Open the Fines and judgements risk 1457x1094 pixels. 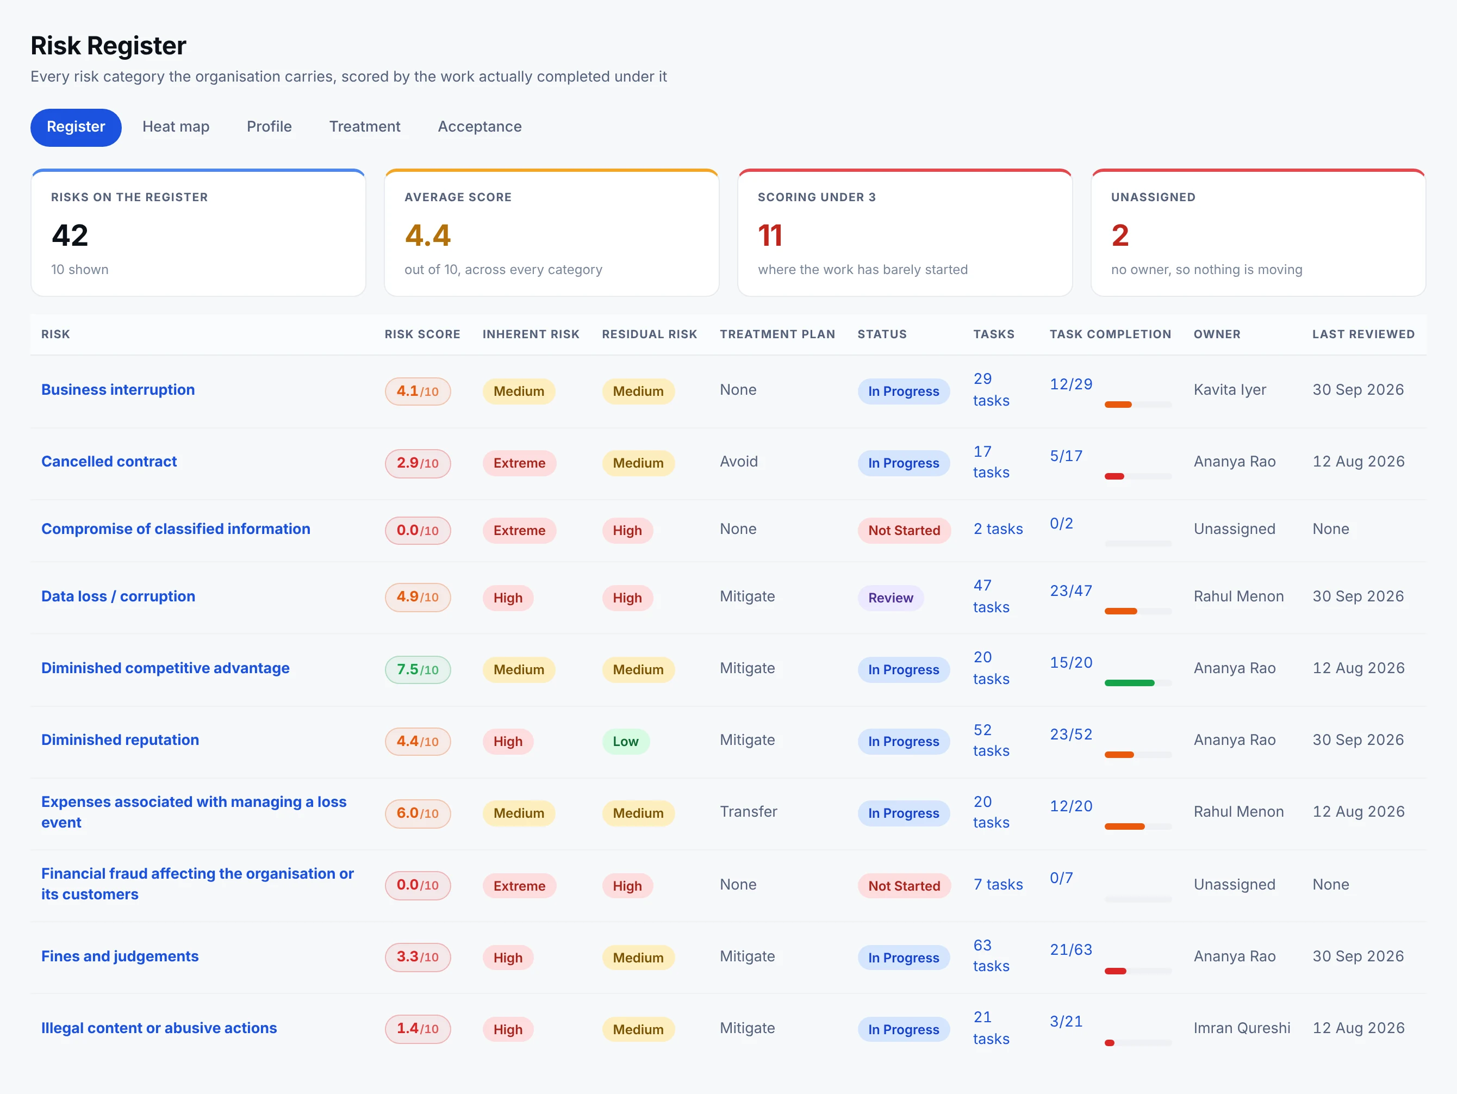(x=119, y=956)
